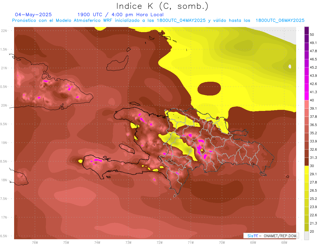Pick the dark purple swatch above 50

307,31
